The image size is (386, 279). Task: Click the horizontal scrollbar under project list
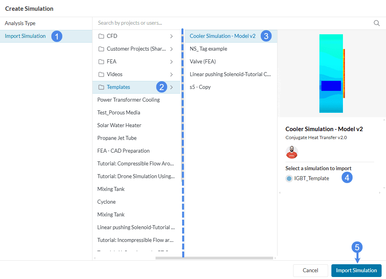tap(213, 258)
